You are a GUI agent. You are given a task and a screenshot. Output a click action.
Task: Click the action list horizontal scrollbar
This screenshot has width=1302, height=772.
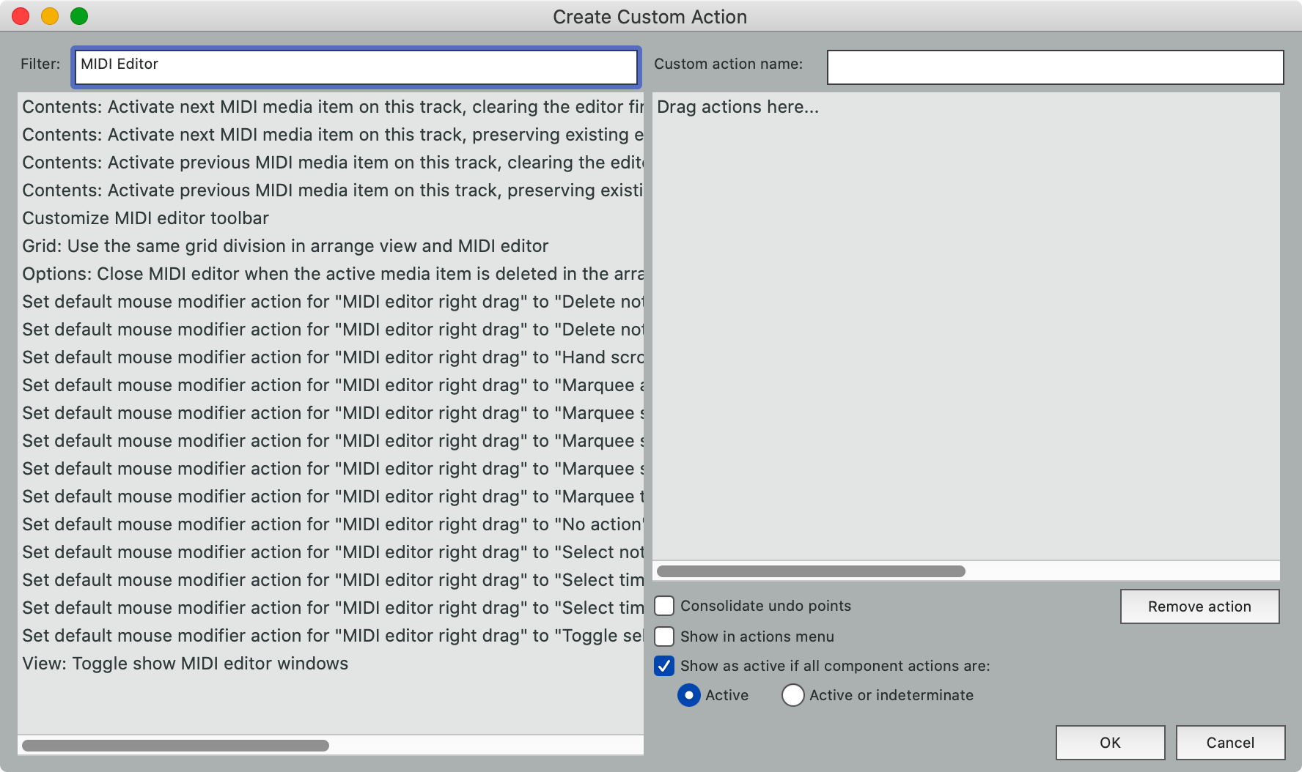click(176, 746)
